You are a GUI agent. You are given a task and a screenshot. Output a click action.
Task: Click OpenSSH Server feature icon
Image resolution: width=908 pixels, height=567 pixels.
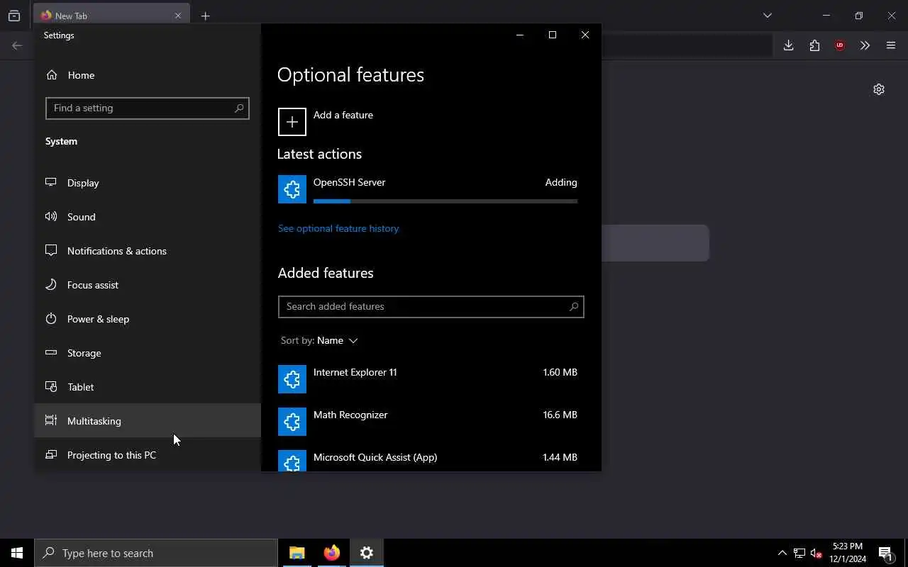[x=292, y=189]
